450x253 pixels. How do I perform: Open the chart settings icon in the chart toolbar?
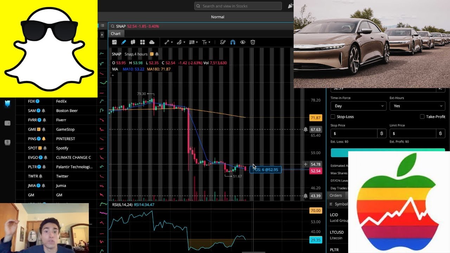click(x=114, y=42)
